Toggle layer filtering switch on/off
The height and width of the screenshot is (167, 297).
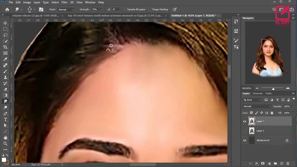tap(294, 99)
